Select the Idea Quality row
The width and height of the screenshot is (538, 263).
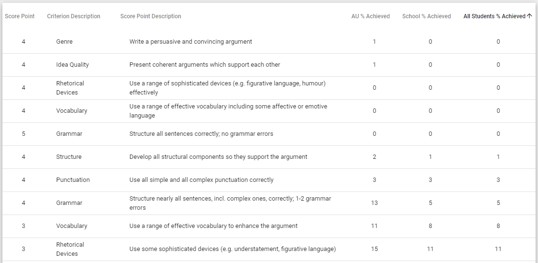(269, 65)
